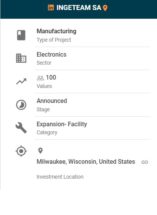Click the orange map pin in header

[105, 8]
